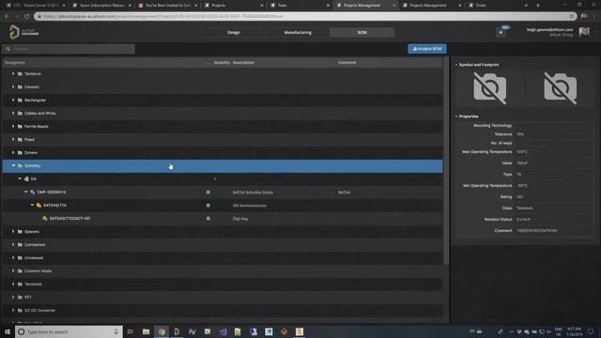
Task: Click the missing footprint preview placeholder
Action: (x=560, y=88)
